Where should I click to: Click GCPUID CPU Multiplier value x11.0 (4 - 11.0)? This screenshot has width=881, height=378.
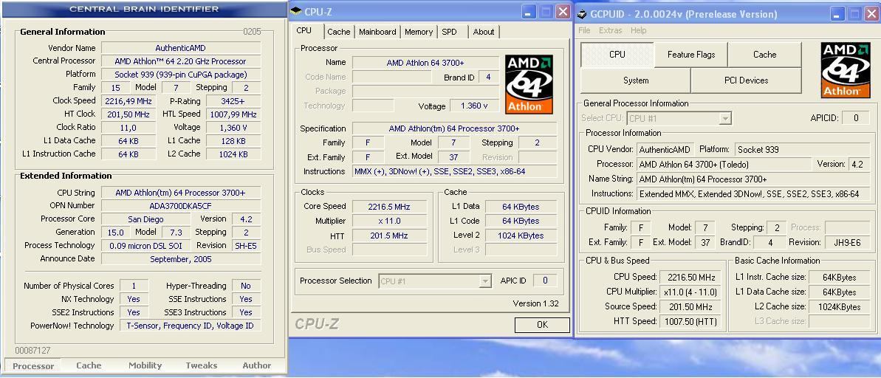691,292
